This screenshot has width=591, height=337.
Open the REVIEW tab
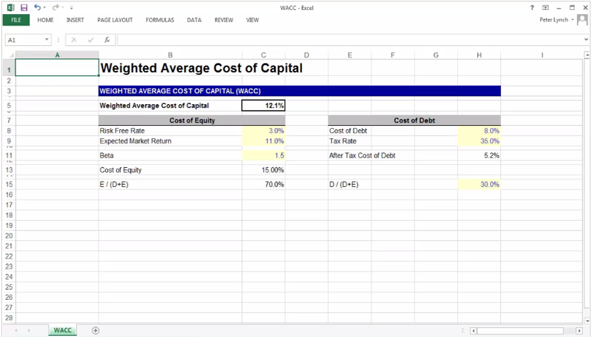pyautogui.click(x=224, y=20)
